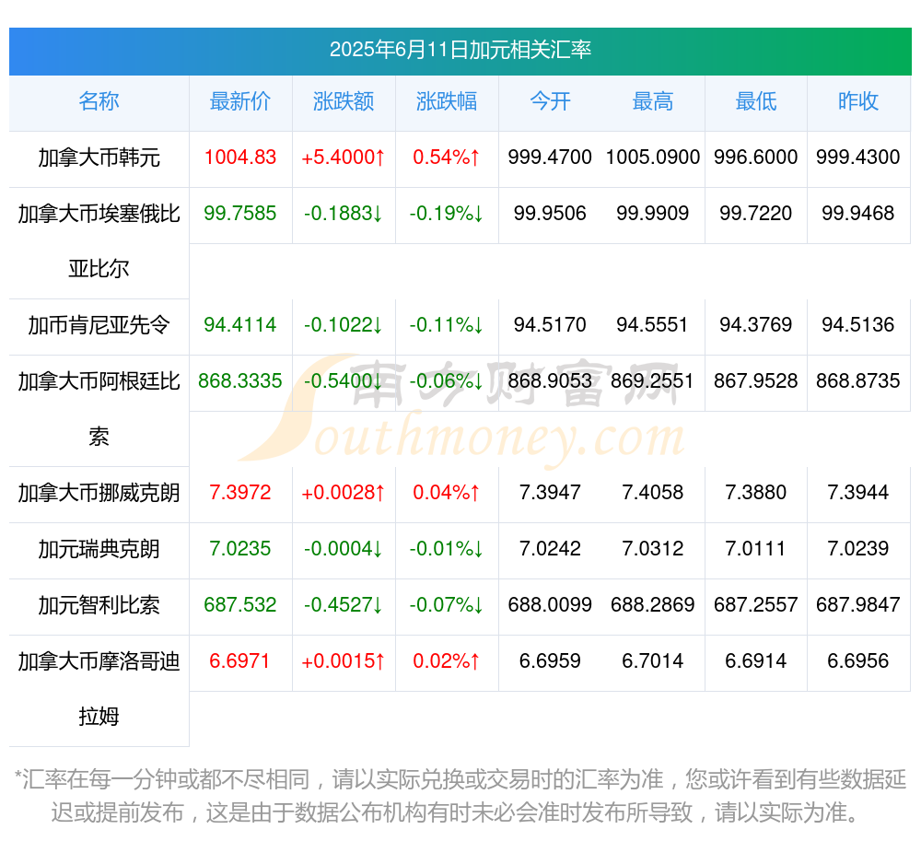Click low value 7.0111
Image resolution: width=921 pixels, height=841 pixels.
756,549
